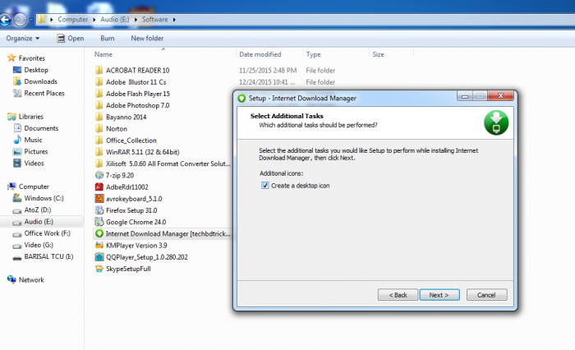Click the KMPlayer Version 3.9 icon

pyautogui.click(x=99, y=245)
